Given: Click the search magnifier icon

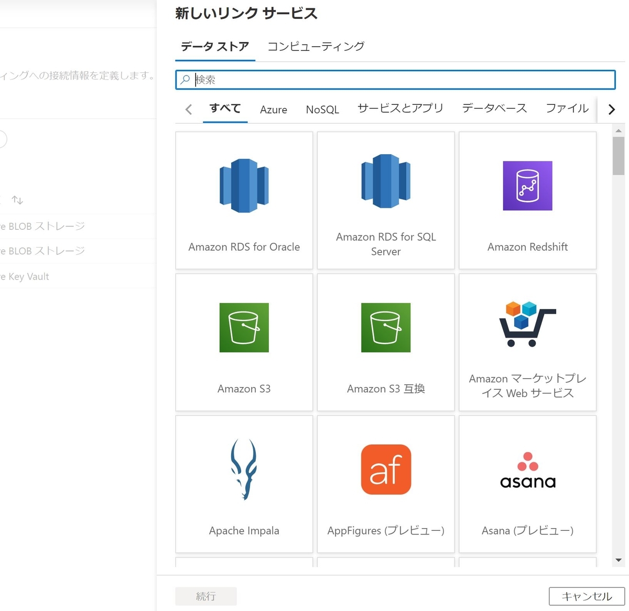Looking at the screenshot, I should (185, 80).
